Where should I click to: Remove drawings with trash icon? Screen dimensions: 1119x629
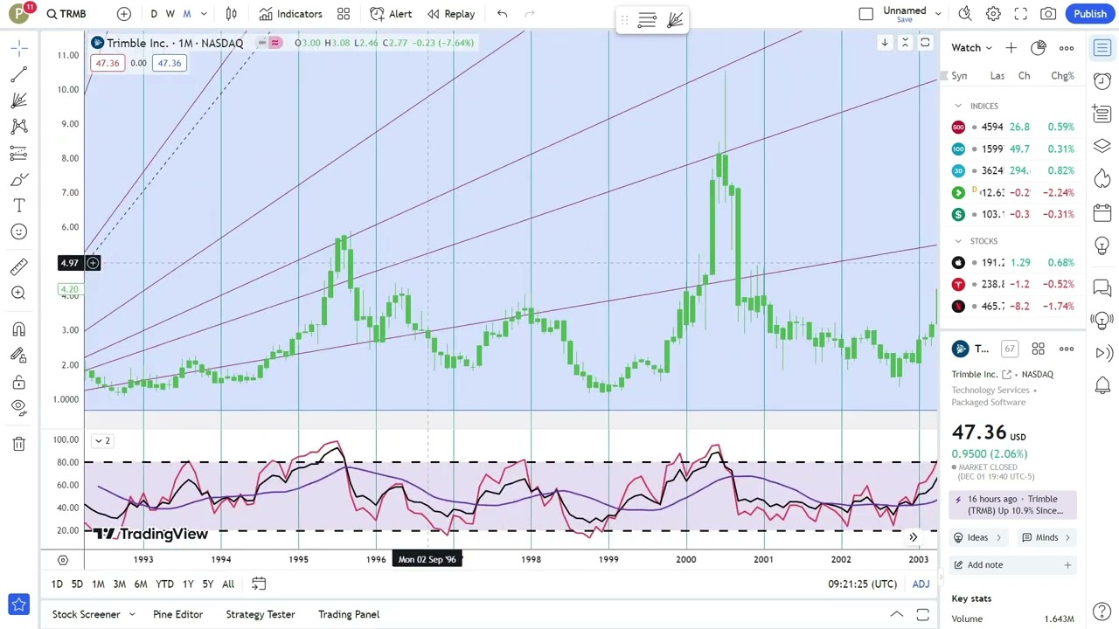(19, 444)
